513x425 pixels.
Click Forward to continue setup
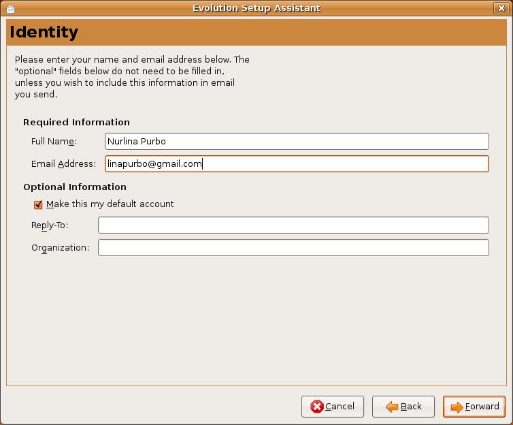(474, 407)
